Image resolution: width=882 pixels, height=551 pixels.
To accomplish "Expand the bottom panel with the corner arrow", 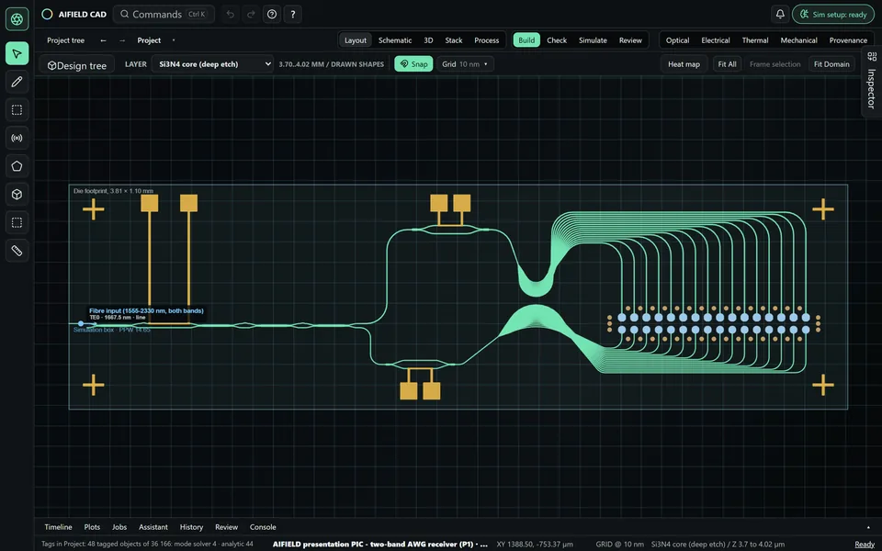I will coord(868,527).
